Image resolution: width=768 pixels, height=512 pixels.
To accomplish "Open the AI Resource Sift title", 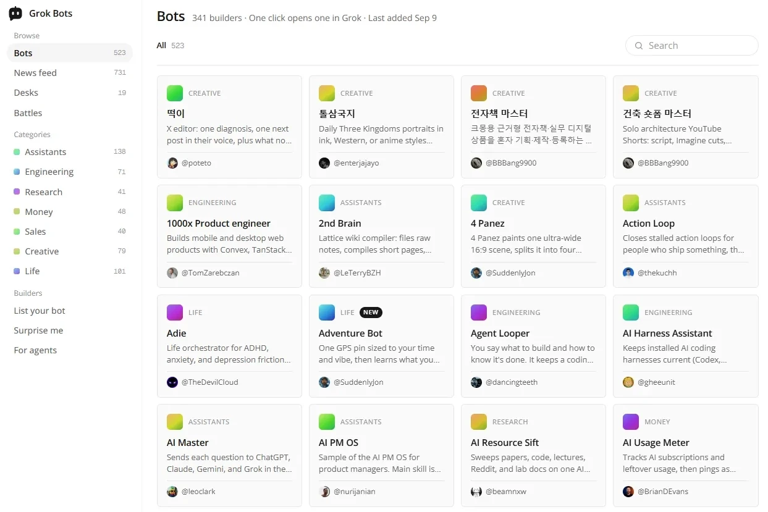I will tap(505, 443).
